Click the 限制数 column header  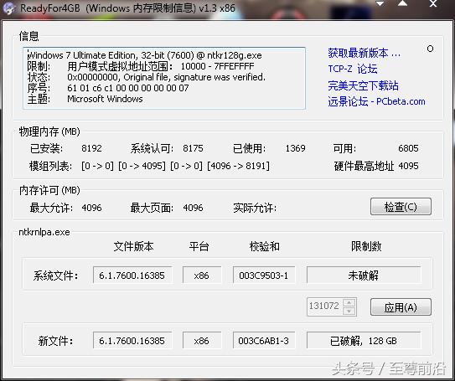366,246
